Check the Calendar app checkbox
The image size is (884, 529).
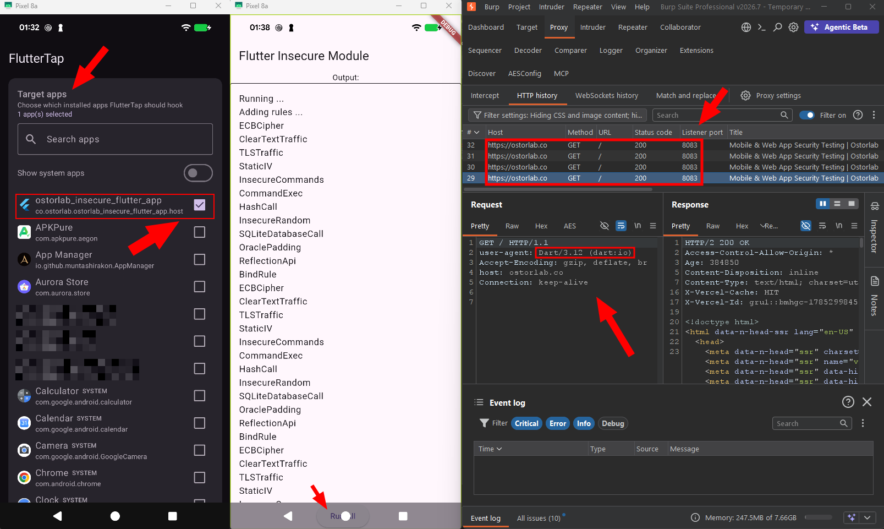(x=200, y=423)
